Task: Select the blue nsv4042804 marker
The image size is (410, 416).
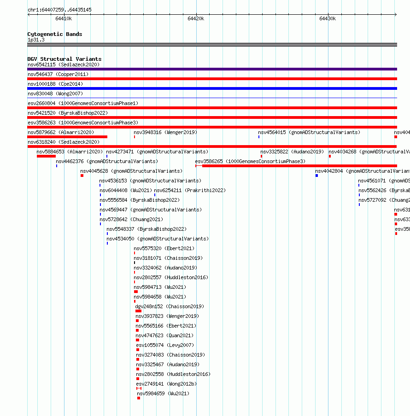Action: pyautogui.click(x=316, y=176)
